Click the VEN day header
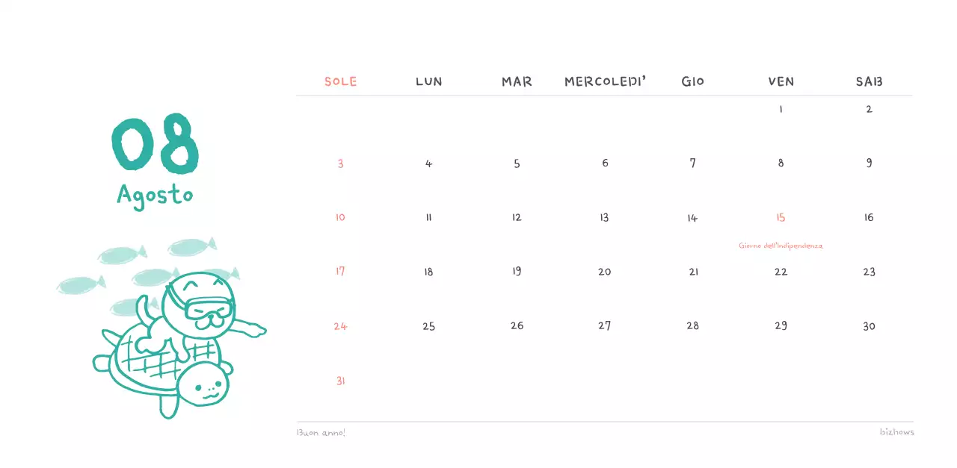The width and height of the screenshot is (957, 468). (781, 81)
